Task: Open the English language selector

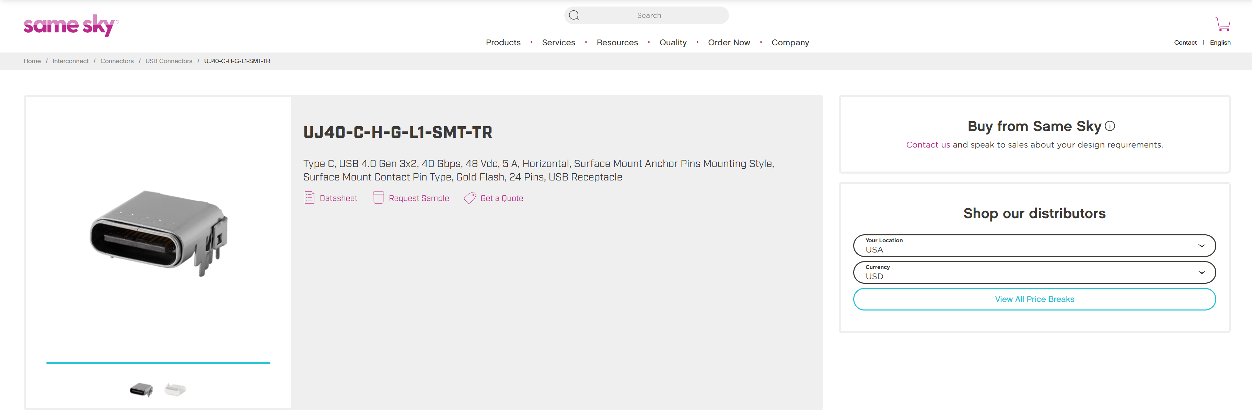Action: click(x=1220, y=43)
